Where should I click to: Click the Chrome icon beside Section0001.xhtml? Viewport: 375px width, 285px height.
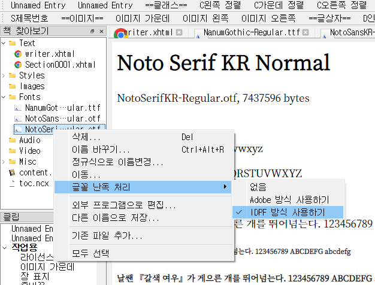point(18,65)
